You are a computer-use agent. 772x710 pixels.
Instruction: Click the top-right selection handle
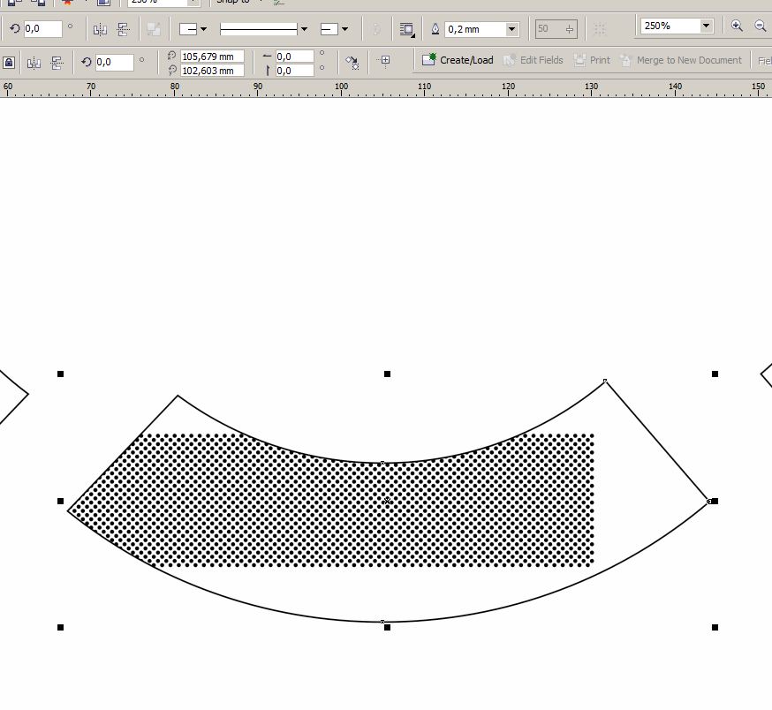(715, 374)
